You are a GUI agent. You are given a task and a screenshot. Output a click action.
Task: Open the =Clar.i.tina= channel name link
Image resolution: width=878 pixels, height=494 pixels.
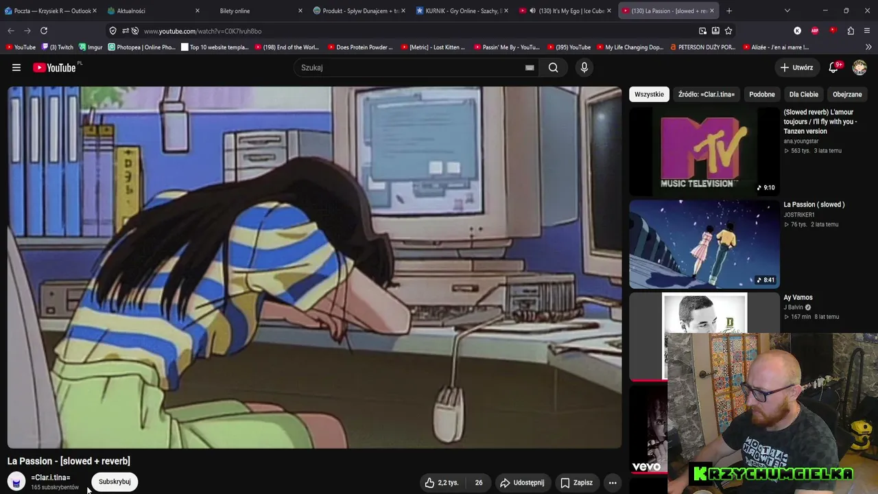(51, 478)
